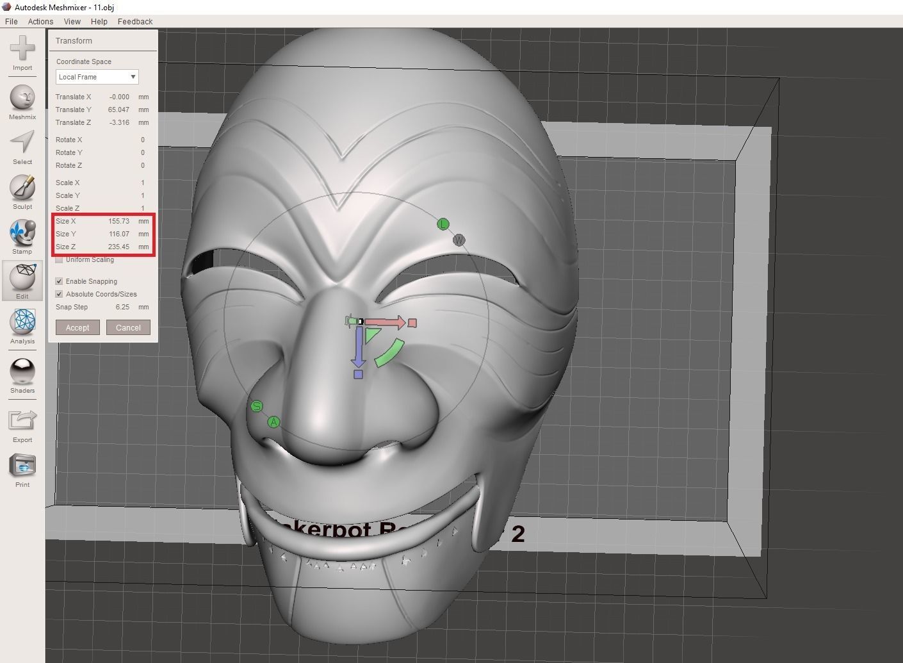Click the Coordinate Space label
Viewport: 903px width, 663px height.
(x=83, y=61)
